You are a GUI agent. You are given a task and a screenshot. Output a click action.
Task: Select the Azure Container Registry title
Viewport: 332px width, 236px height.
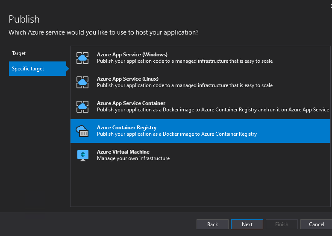(x=126, y=128)
